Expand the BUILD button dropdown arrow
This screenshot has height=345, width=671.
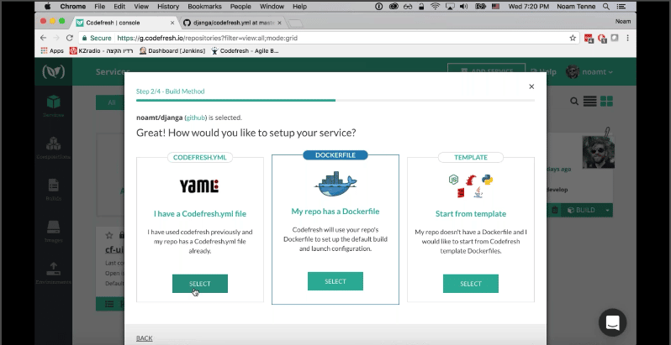click(607, 210)
